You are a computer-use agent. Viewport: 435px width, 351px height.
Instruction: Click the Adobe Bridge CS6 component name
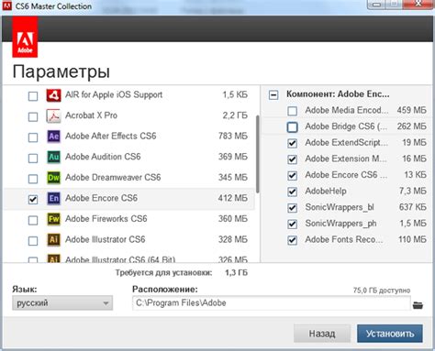[346, 126]
